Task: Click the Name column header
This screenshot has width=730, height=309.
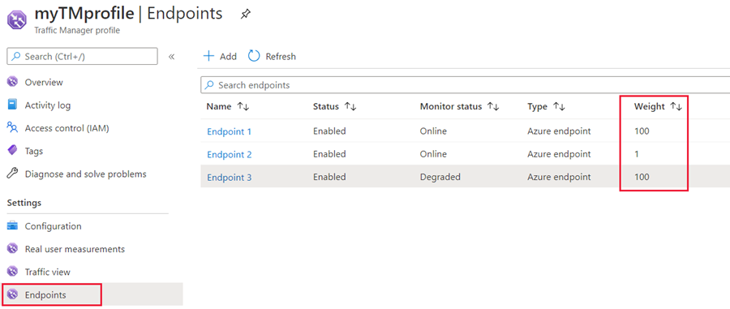Action: point(219,106)
